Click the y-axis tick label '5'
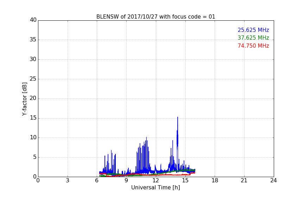Image resolution: width=304 pixels, height=202 pixels. point(35,157)
